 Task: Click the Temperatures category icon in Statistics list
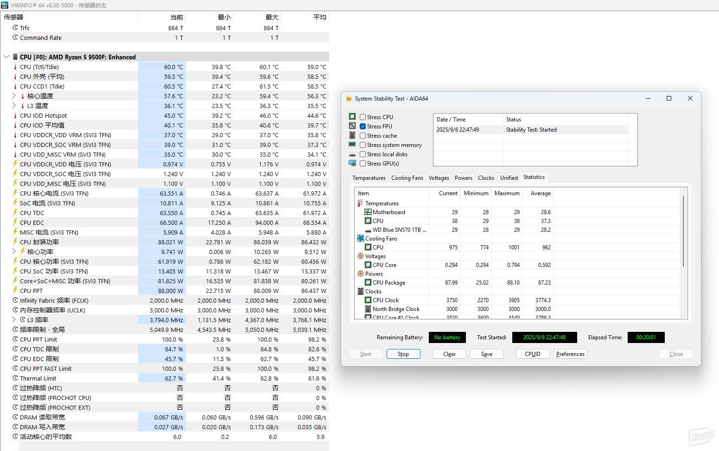point(360,203)
